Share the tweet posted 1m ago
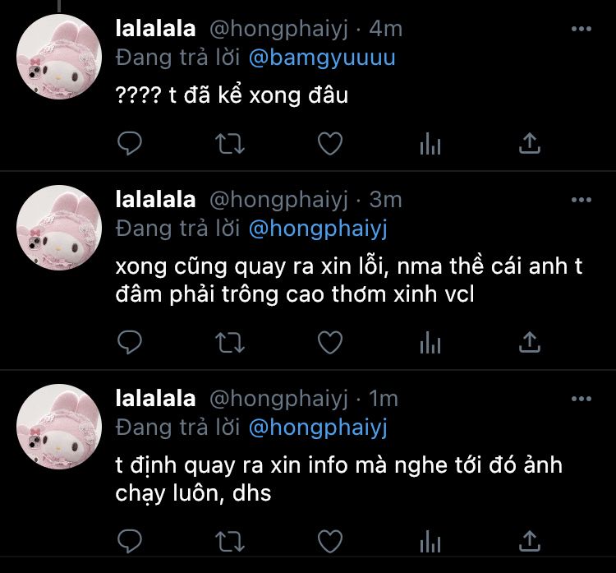This screenshot has width=616, height=573. click(x=530, y=541)
